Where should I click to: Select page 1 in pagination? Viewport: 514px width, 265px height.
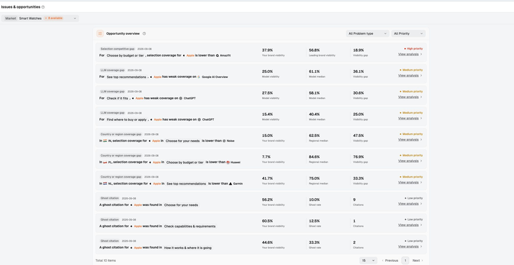405,260
